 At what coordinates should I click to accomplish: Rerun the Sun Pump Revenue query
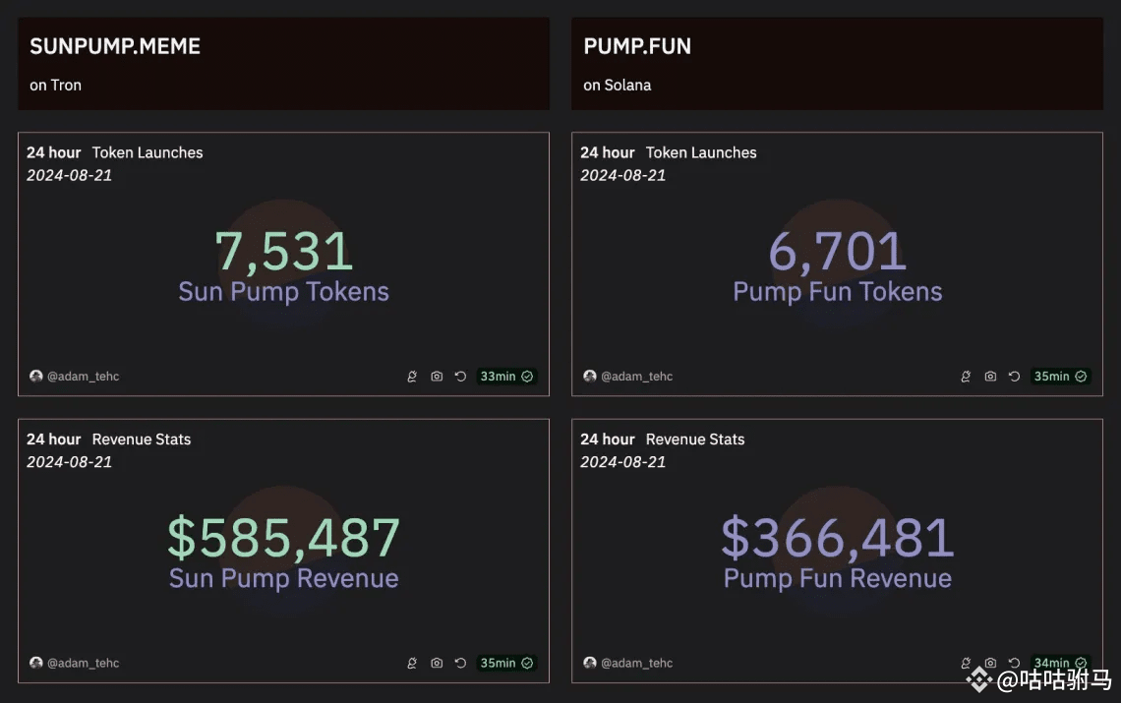pos(460,664)
